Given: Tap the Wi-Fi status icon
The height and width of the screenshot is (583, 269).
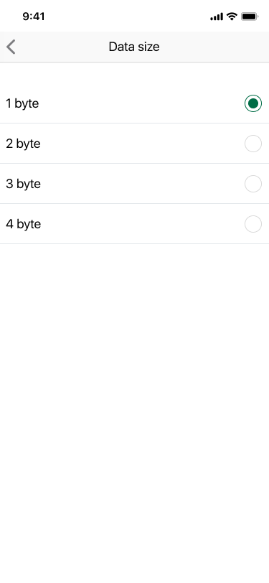Looking at the screenshot, I should (232, 17).
